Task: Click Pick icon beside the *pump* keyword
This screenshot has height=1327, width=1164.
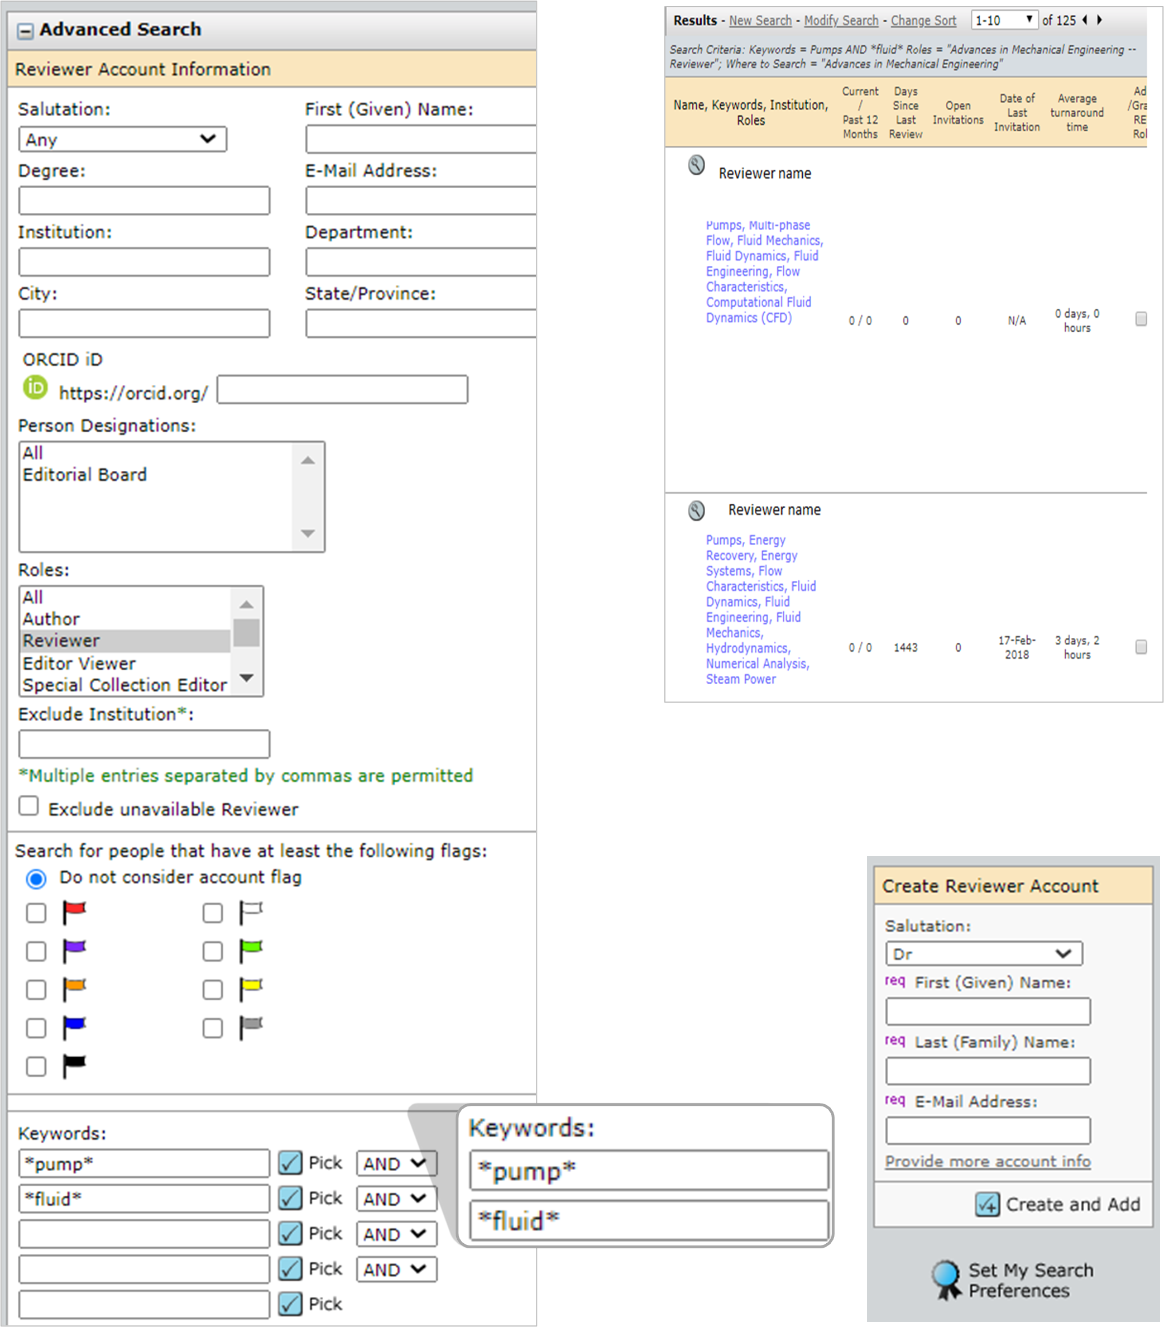Action: 290,1163
